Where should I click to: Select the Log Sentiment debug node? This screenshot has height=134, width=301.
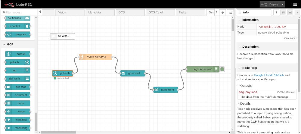(203, 69)
